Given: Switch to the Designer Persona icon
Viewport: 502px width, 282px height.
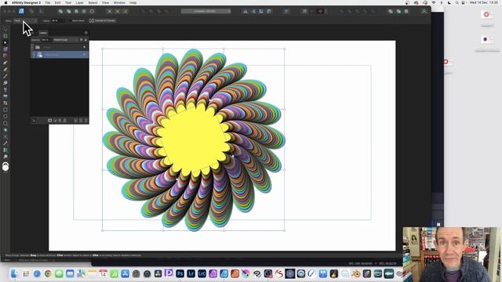Looking at the screenshot, I should [21, 11].
